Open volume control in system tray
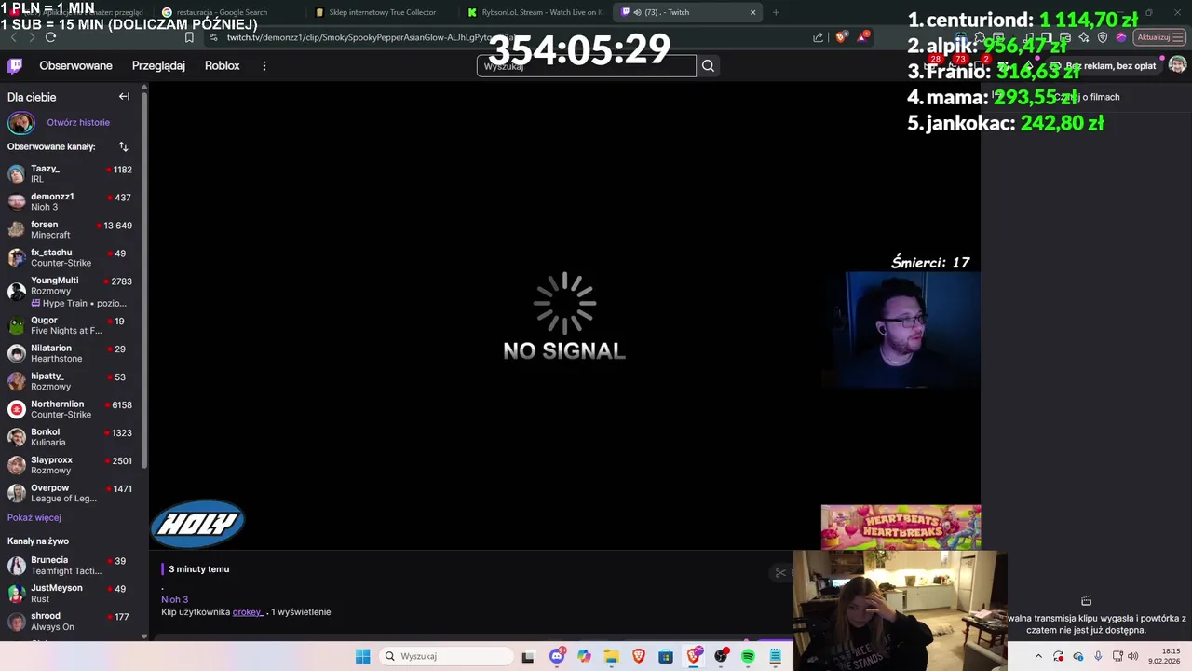1192x671 pixels. tap(1133, 656)
